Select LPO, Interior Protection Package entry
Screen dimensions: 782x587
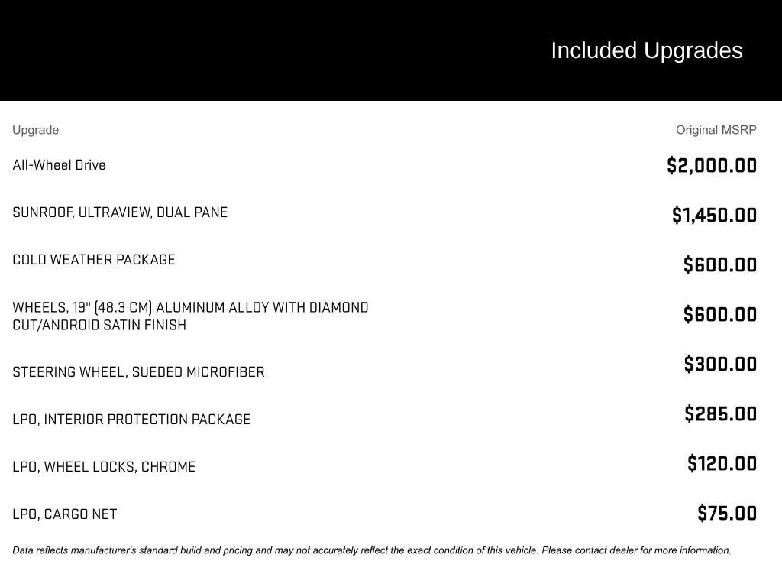coord(131,420)
